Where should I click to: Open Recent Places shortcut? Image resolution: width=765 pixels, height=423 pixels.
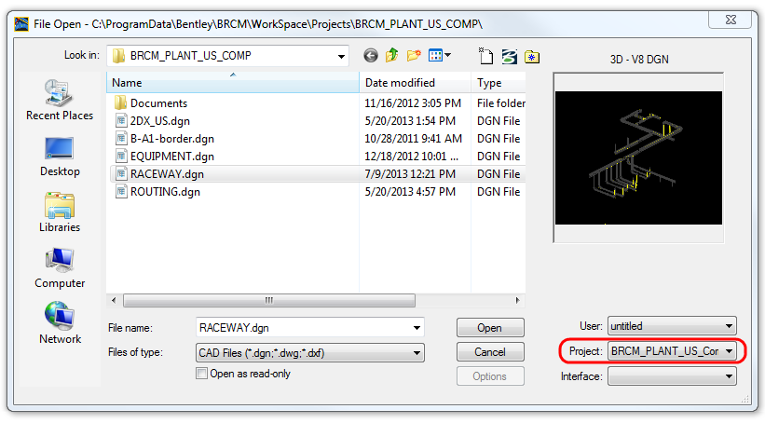tap(60, 100)
